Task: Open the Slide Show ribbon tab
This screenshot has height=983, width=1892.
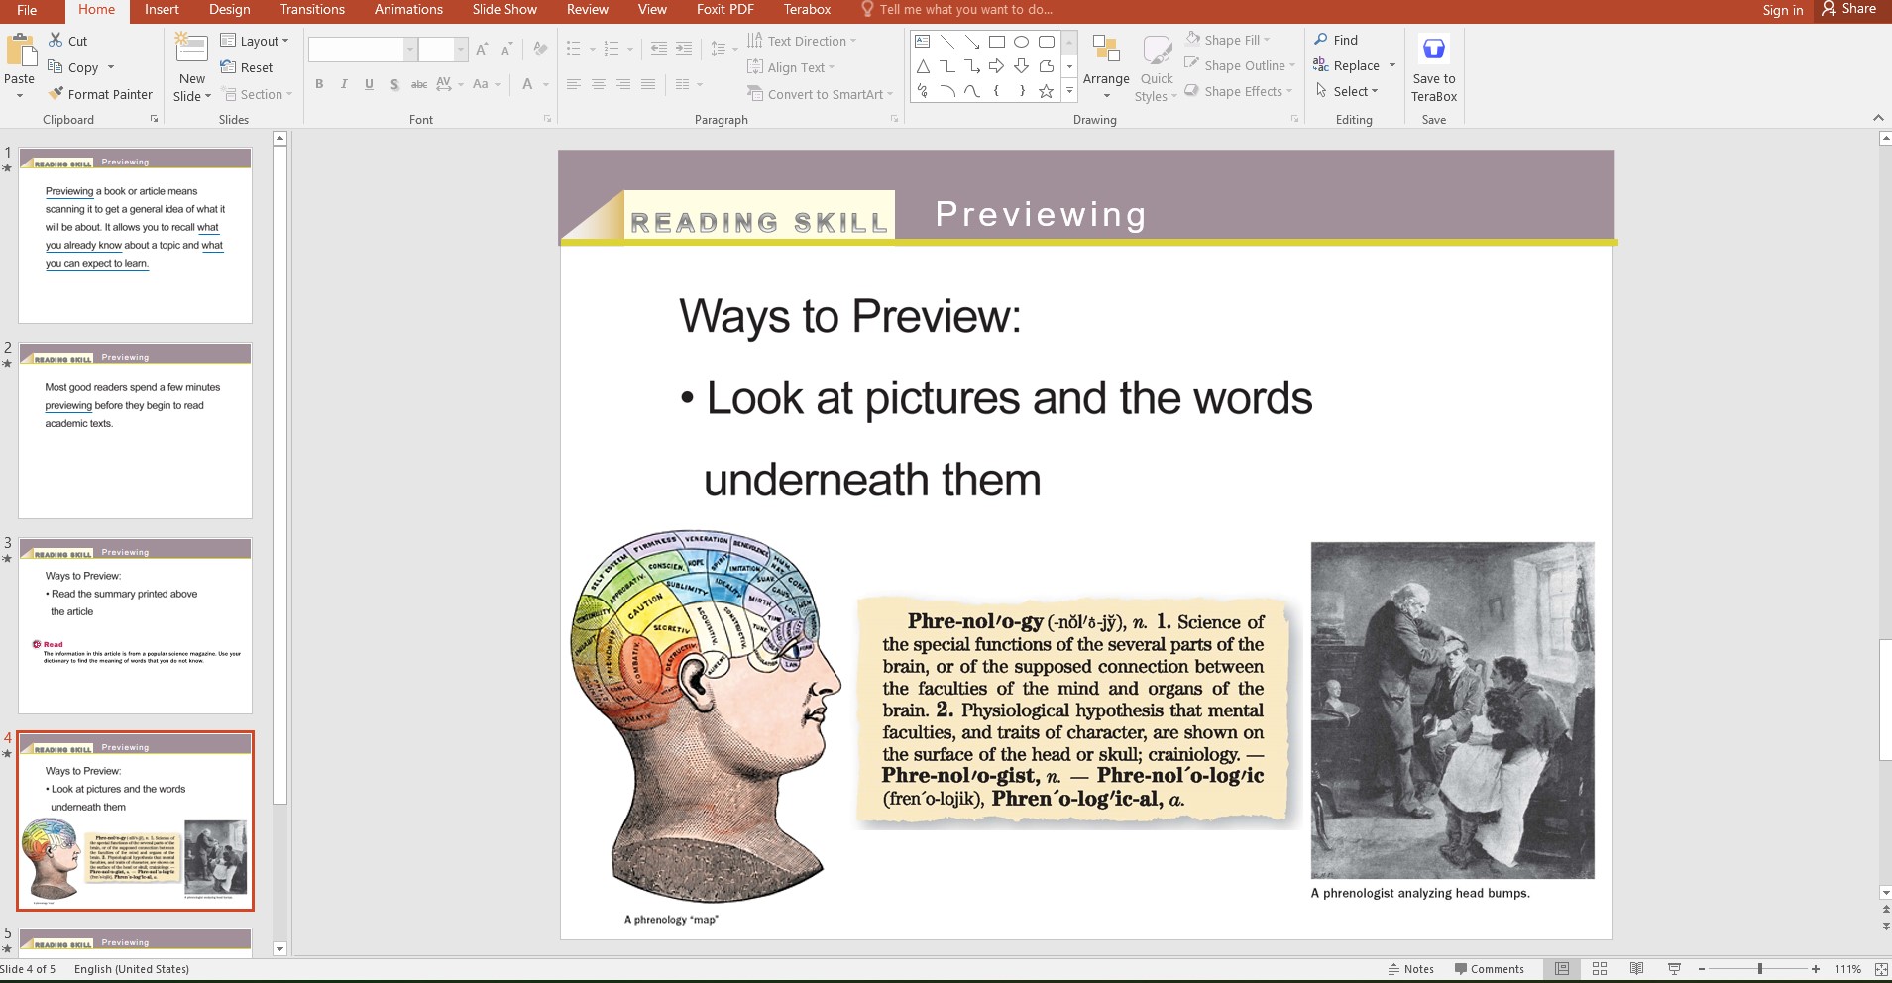Action: pos(503,9)
